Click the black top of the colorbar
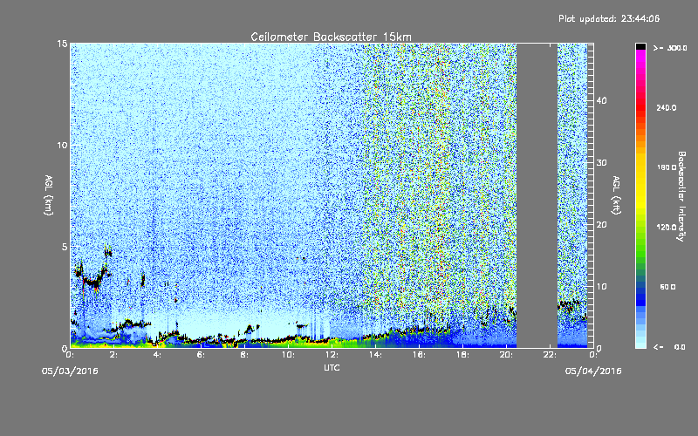The width and height of the screenshot is (698, 436). point(640,46)
